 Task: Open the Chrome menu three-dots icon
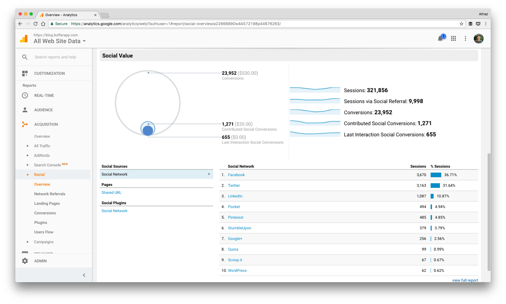pyautogui.click(x=486, y=24)
